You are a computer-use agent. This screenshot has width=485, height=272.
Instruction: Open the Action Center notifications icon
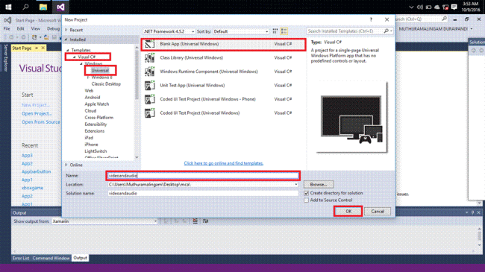tap(454, 7)
